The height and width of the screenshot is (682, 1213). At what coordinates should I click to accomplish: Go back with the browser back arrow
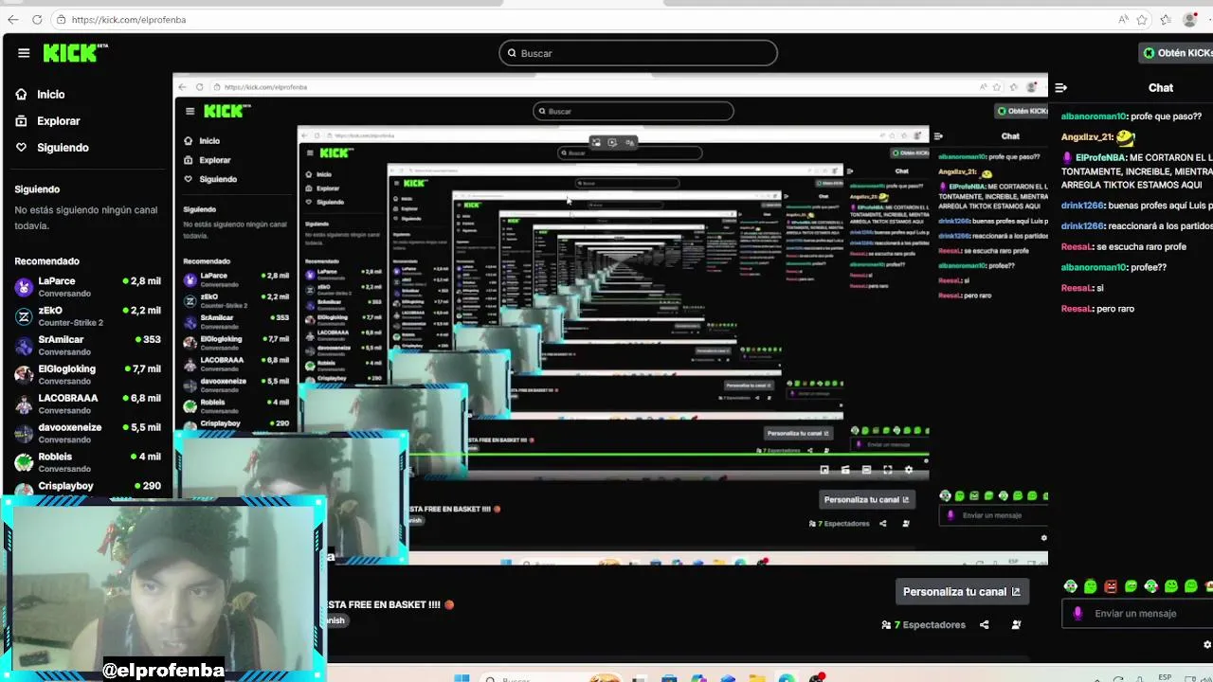(x=13, y=19)
